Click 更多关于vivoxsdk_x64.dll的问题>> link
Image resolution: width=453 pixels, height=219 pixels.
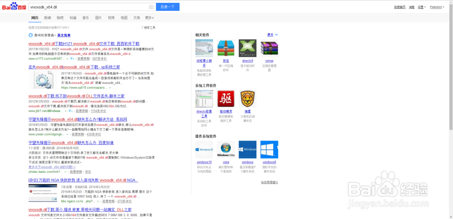click(52, 167)
